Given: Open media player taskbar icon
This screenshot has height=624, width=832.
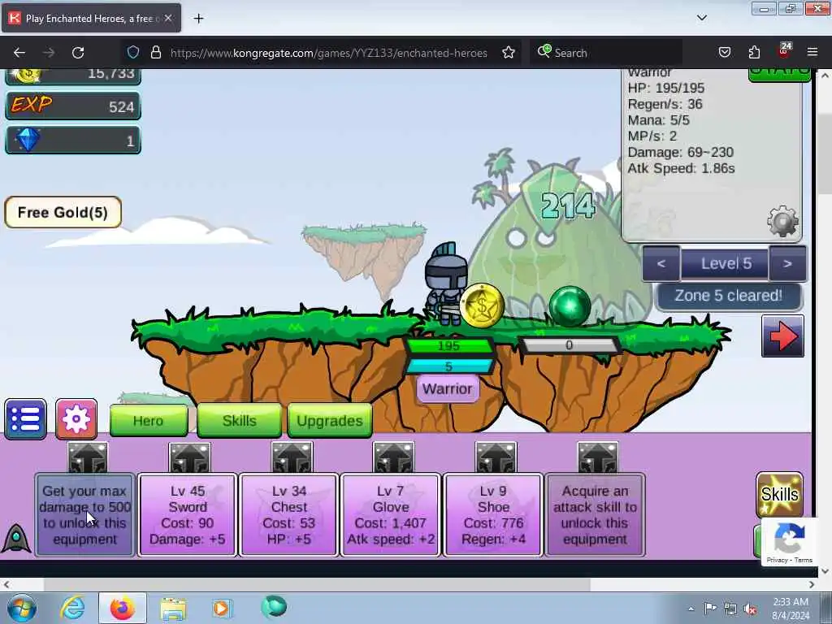Looking at the screenshot, I should 222,608.
